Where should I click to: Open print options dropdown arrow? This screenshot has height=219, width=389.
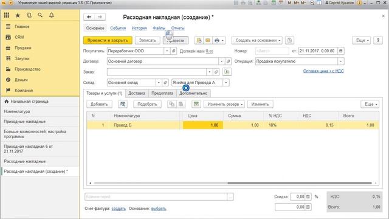(x=223, y=40)
